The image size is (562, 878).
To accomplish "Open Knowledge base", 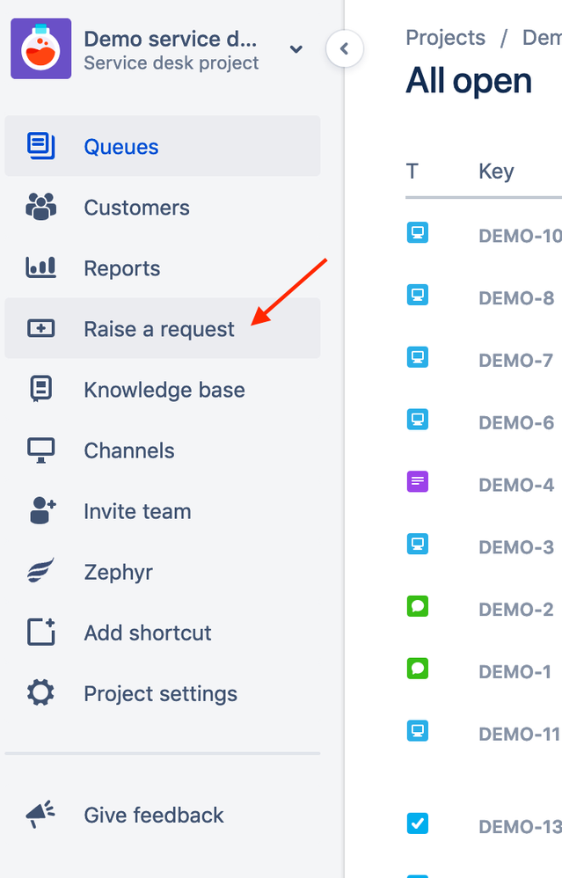I will 163,390.
